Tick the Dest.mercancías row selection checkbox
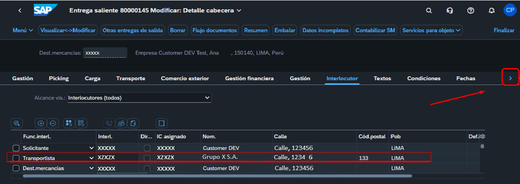This screenshot has height=184, width=520. tap(16, 168)
